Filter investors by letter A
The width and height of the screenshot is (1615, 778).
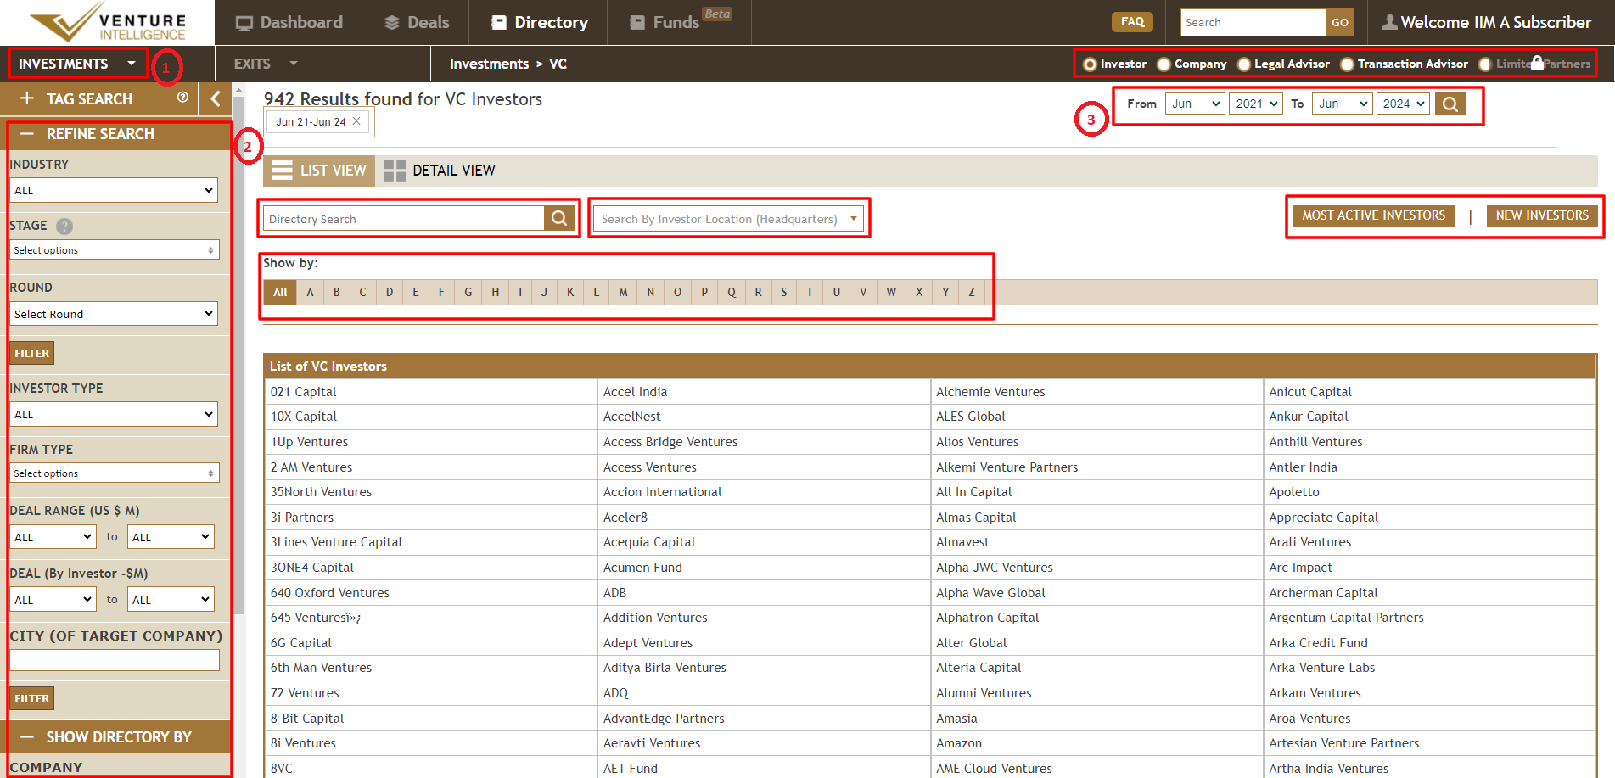click(310, 292)
